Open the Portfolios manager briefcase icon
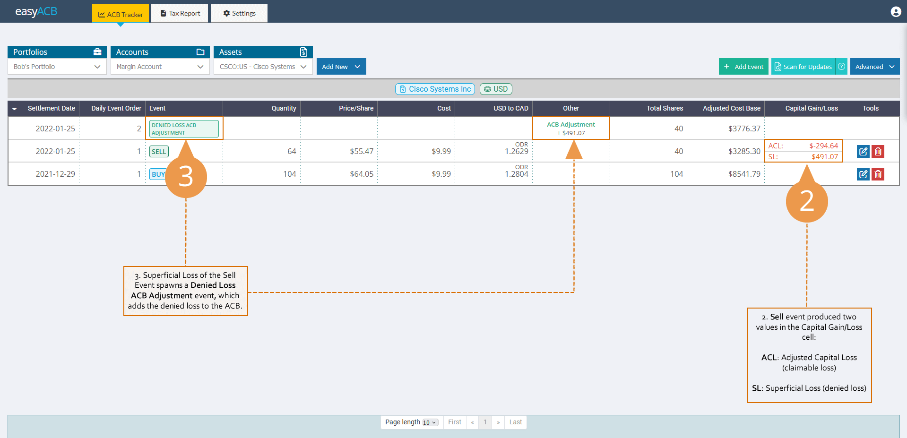Image resolution: width=907 pixels, height=438 pixels. 97,52
